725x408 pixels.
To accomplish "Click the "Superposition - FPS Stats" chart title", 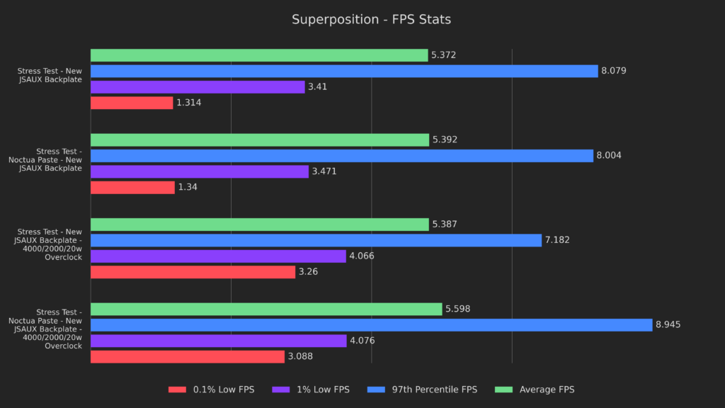I will 371,19.
